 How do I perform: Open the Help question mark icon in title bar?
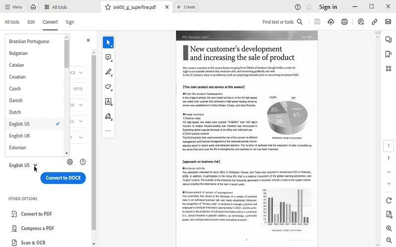pos(298,7)
